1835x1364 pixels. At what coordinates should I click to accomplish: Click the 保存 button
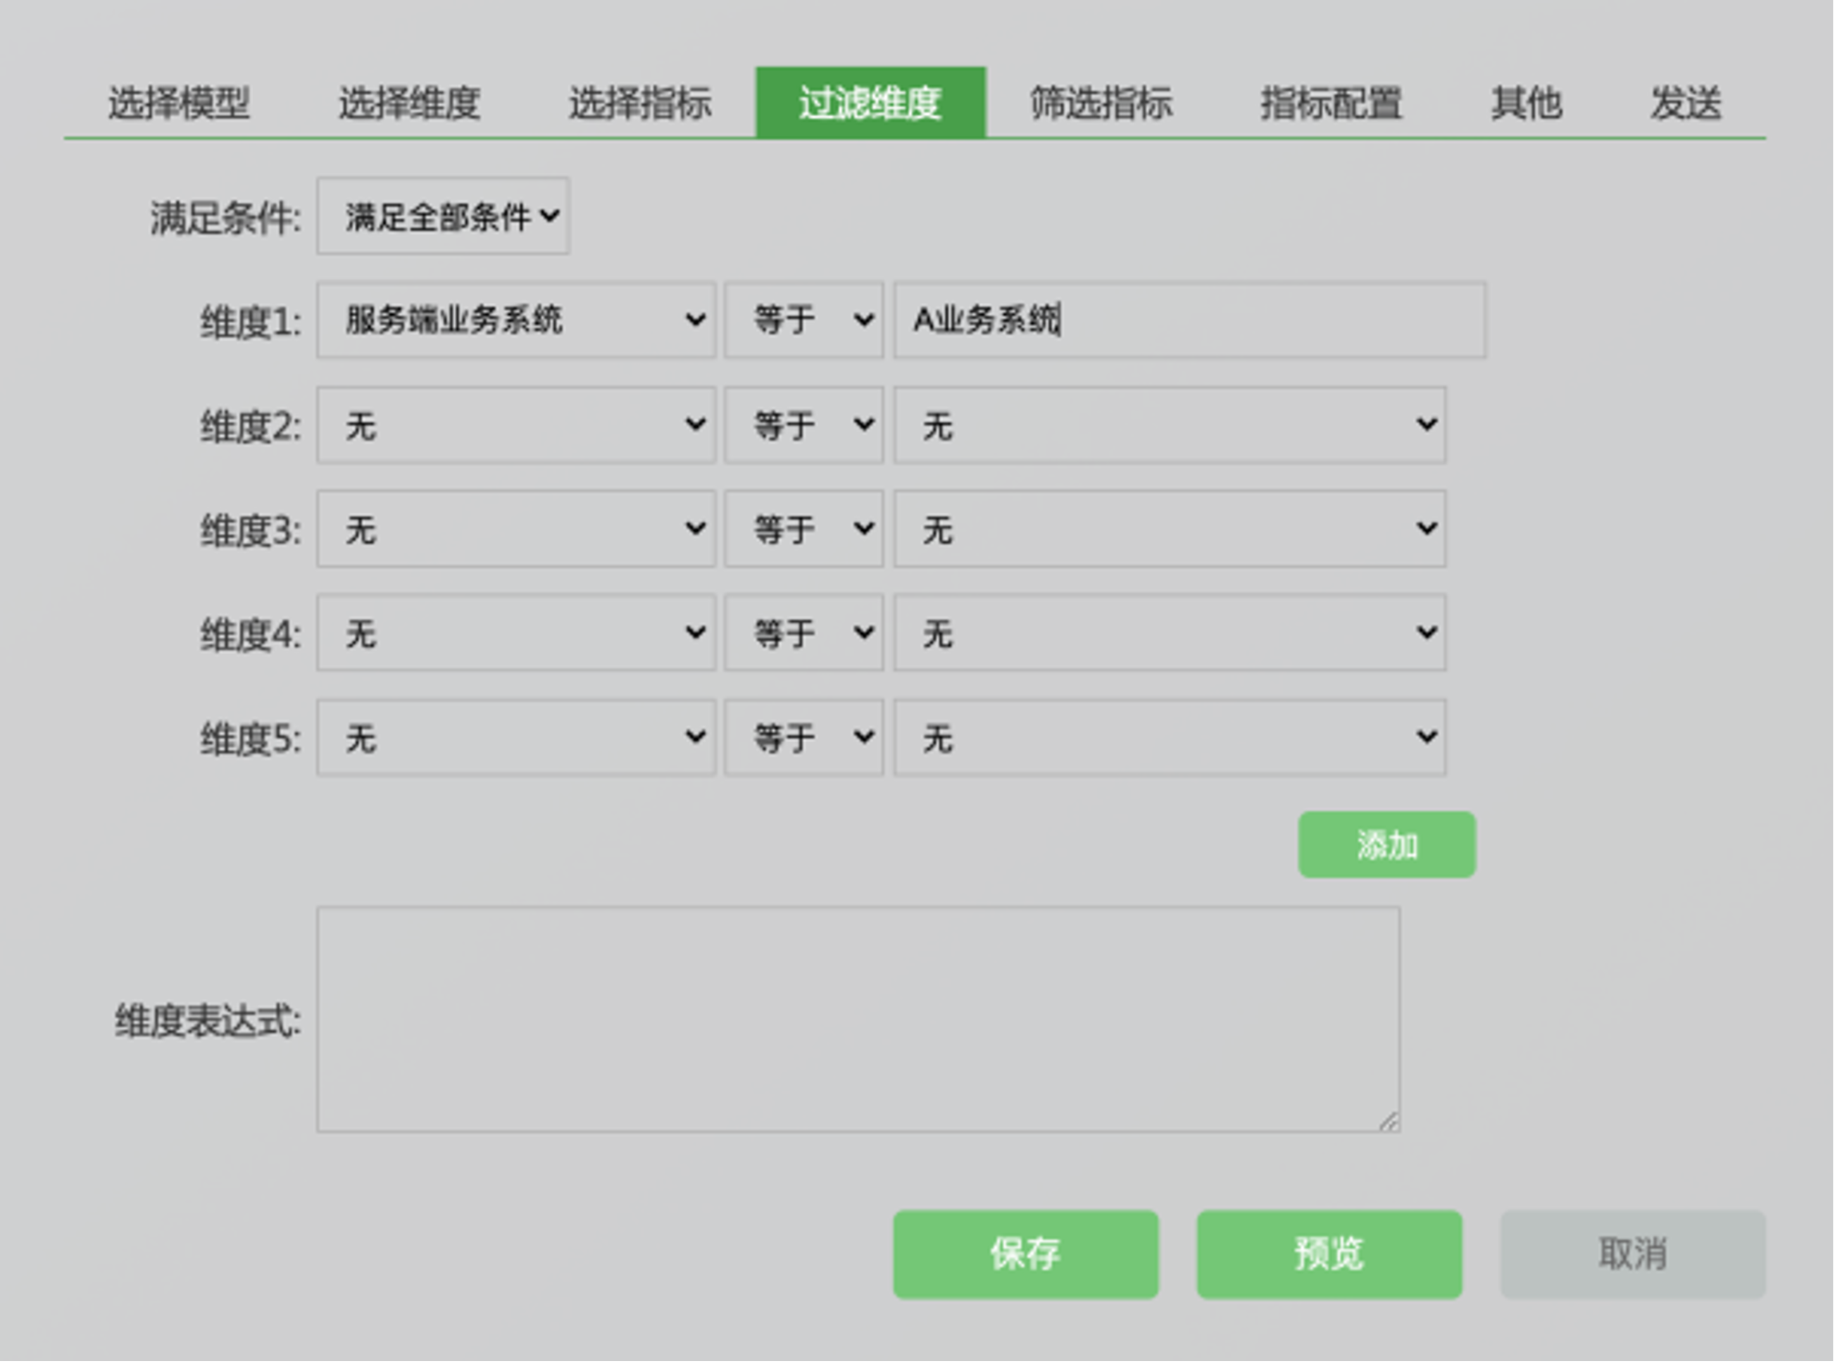point(1025,1254)
